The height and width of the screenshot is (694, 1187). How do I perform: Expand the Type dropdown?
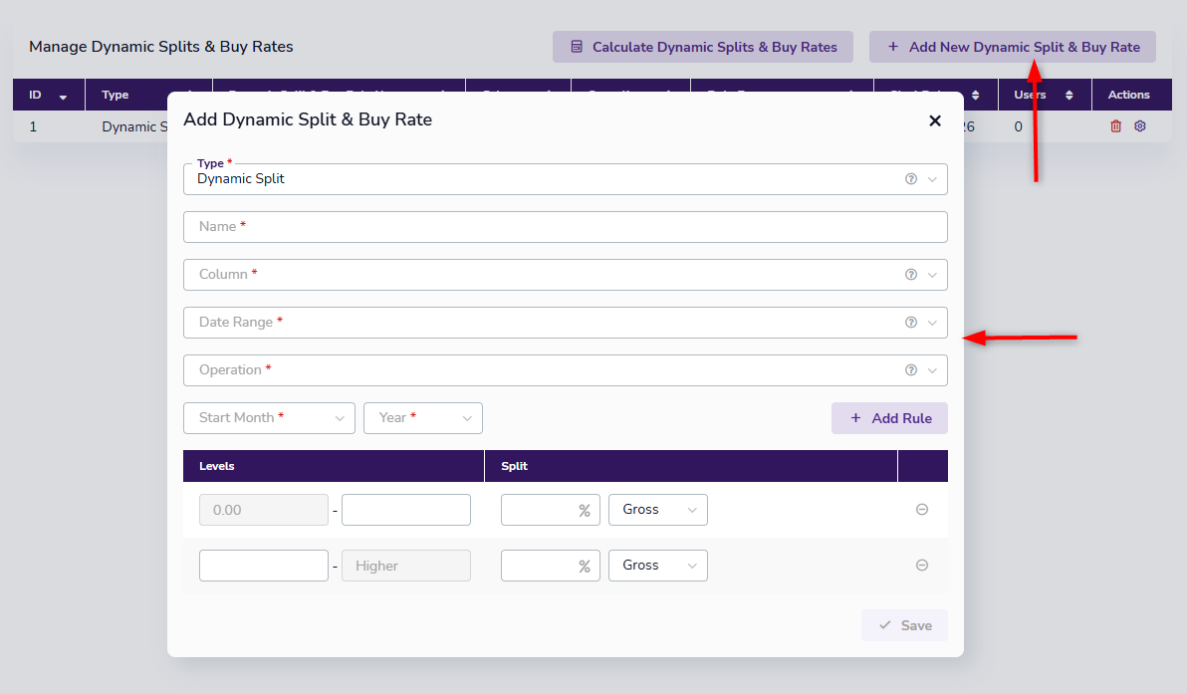tap(932, 179)
